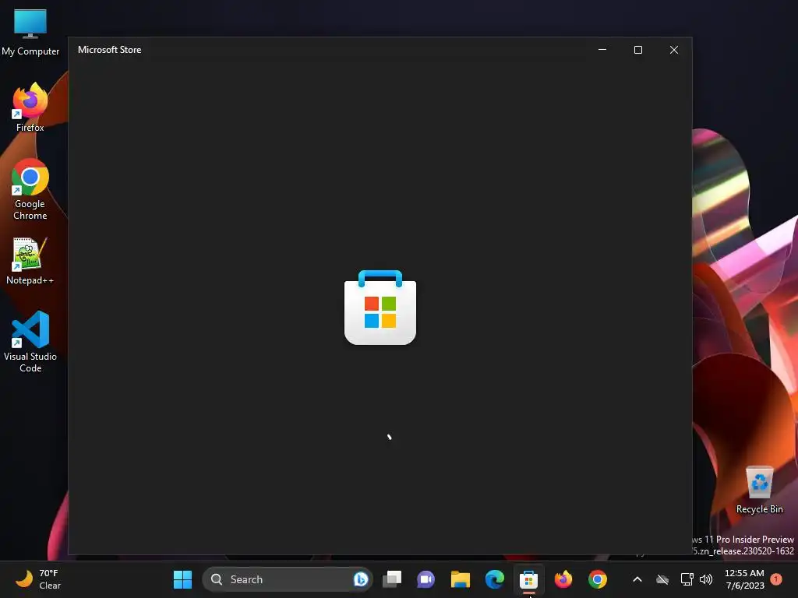Click the Microsoft Store splash logo
798x598 pixels.
tap(380, 307)
